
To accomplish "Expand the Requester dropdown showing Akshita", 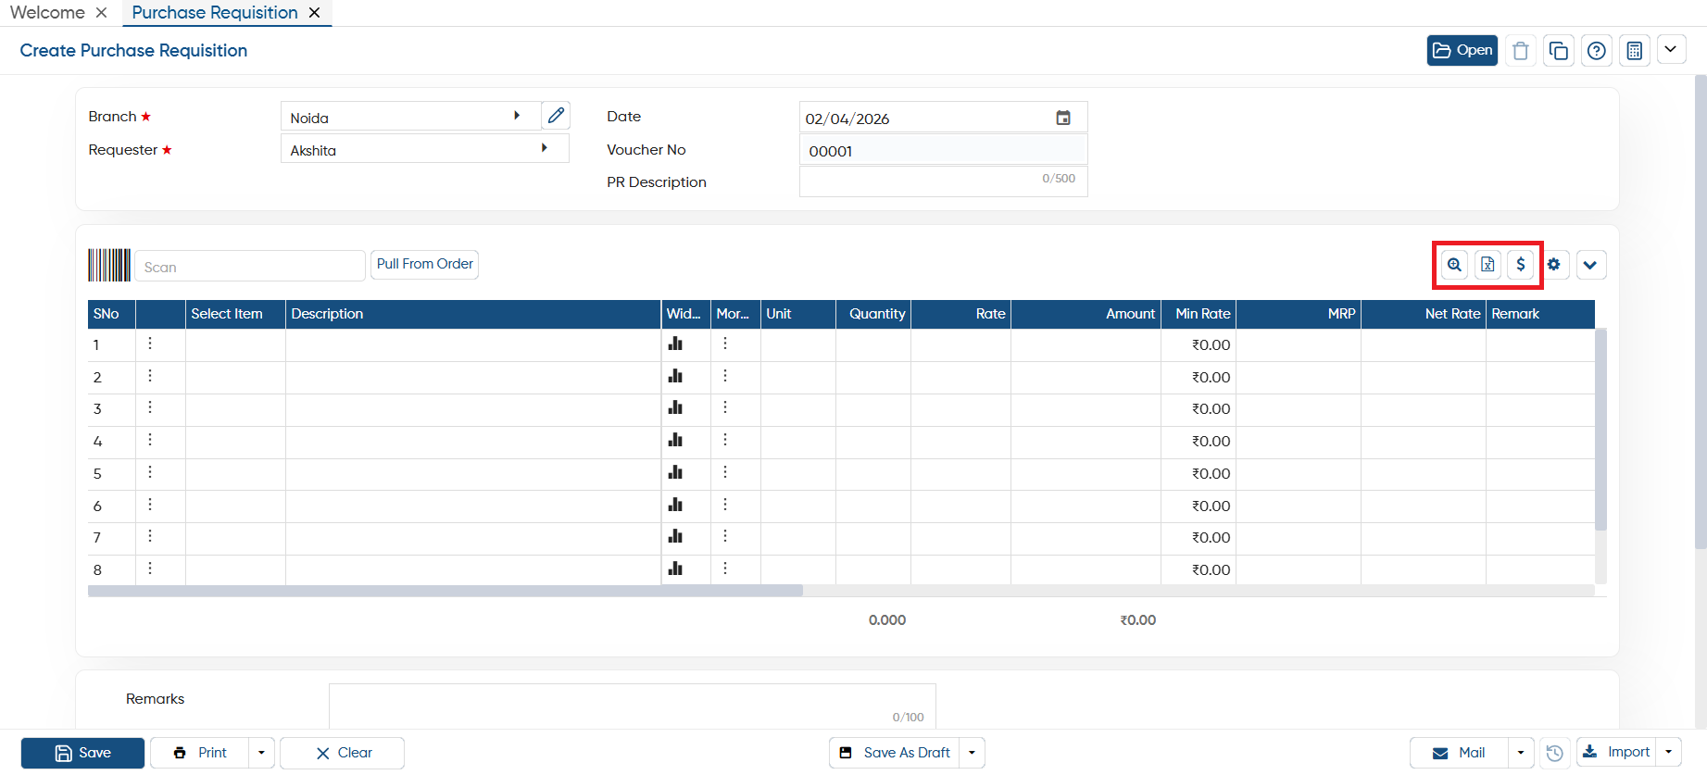I will coord(545,148).
